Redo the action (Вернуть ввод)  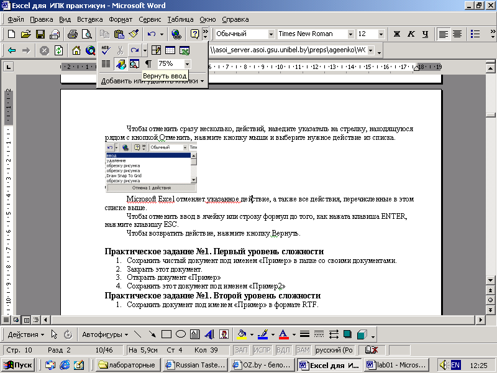(x=135, y=50)
